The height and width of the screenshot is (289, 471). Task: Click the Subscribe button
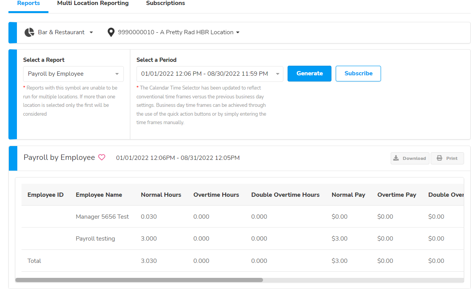[358, 73]
